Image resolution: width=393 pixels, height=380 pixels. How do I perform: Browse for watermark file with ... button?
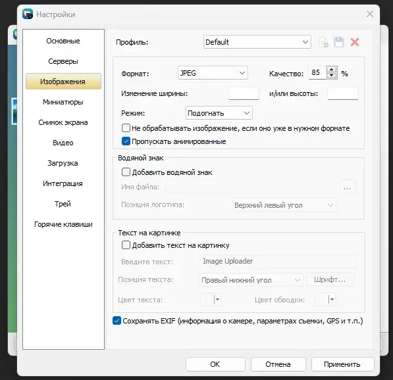[x=347, y=187]
